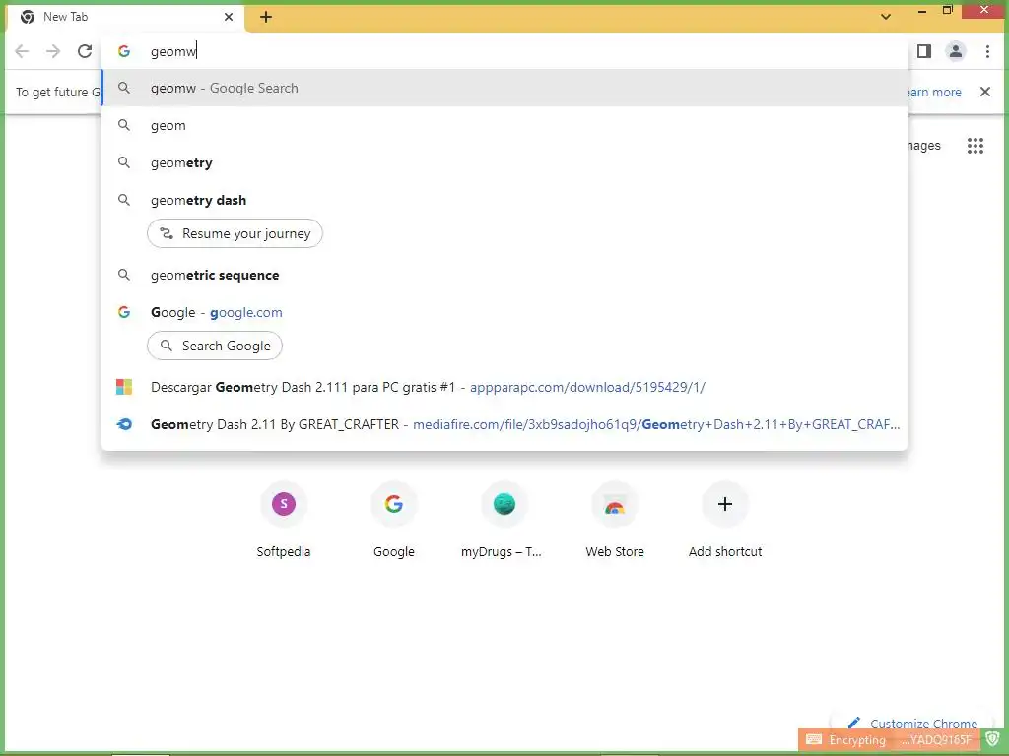The height and width of the screenshot is (756, 1009).
Task: Open the Google shortcut tile
Action: click(394, 520)
